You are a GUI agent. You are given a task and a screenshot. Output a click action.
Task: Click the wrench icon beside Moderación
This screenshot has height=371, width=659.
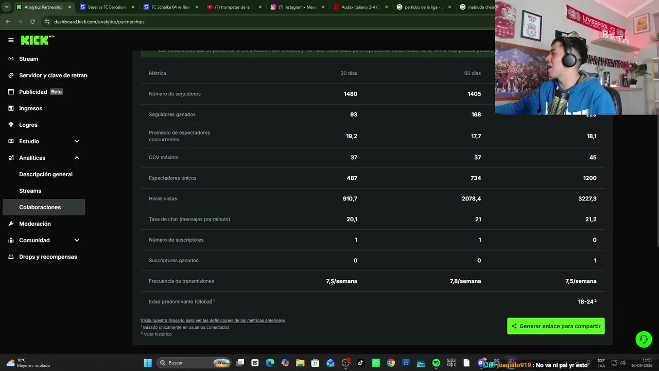click(11, 224)
